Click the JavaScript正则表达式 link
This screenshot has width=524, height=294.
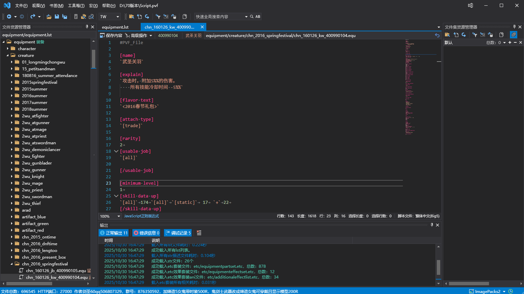tap(141, 216)
